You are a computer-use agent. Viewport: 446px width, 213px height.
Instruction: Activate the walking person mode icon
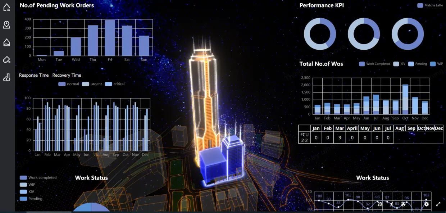(x=391, y=204)
